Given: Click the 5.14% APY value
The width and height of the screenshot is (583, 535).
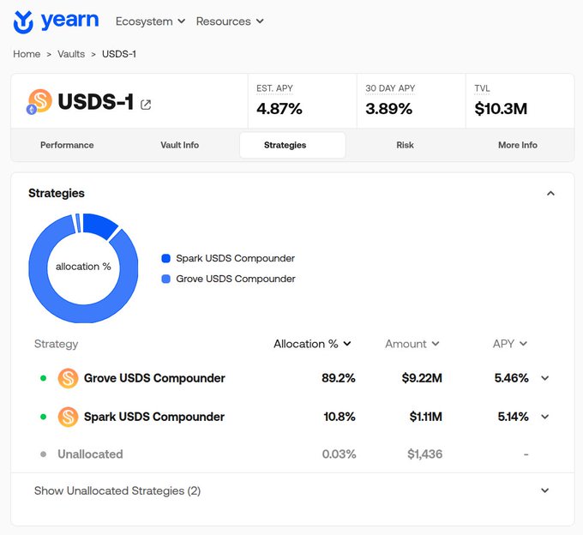Looking at the screenshot, I should tap(513, 417).
